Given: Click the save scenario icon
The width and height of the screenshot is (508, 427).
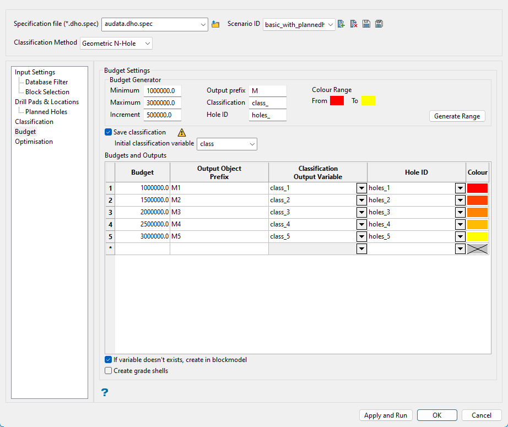Looking at the screenshot, I should pyautogui.click(x=366, y=24).
